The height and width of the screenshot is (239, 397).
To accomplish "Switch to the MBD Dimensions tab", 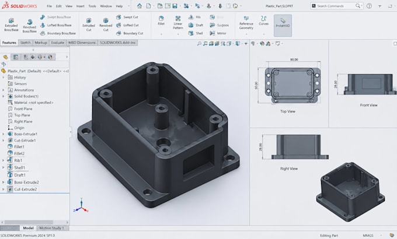I will point(82,43).
